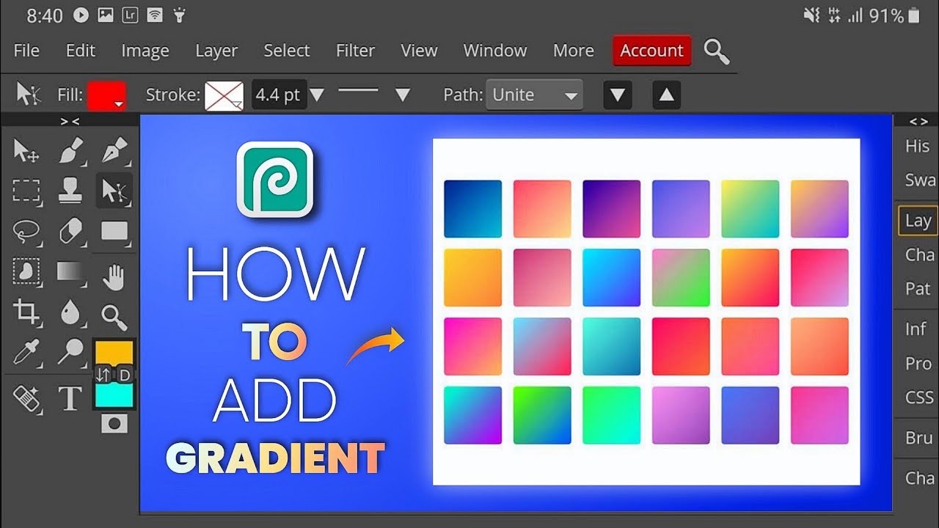This screenshot has height=528, width=939.
Task: Select the Blur drop tool
Action: [x=70, y=315]
